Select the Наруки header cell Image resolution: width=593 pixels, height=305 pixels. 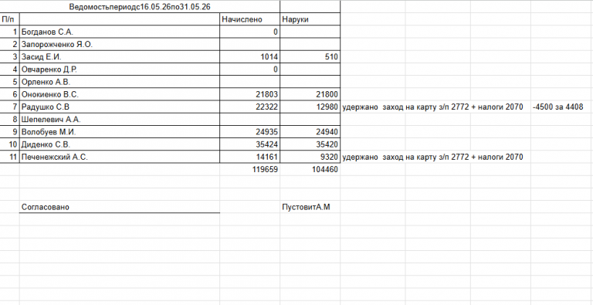(310, 19)
